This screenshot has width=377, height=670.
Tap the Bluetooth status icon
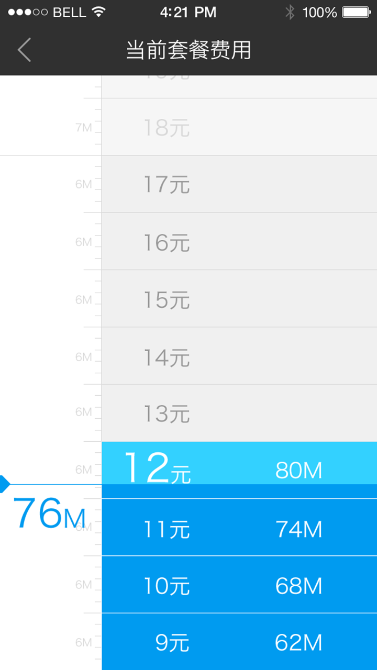290,12
